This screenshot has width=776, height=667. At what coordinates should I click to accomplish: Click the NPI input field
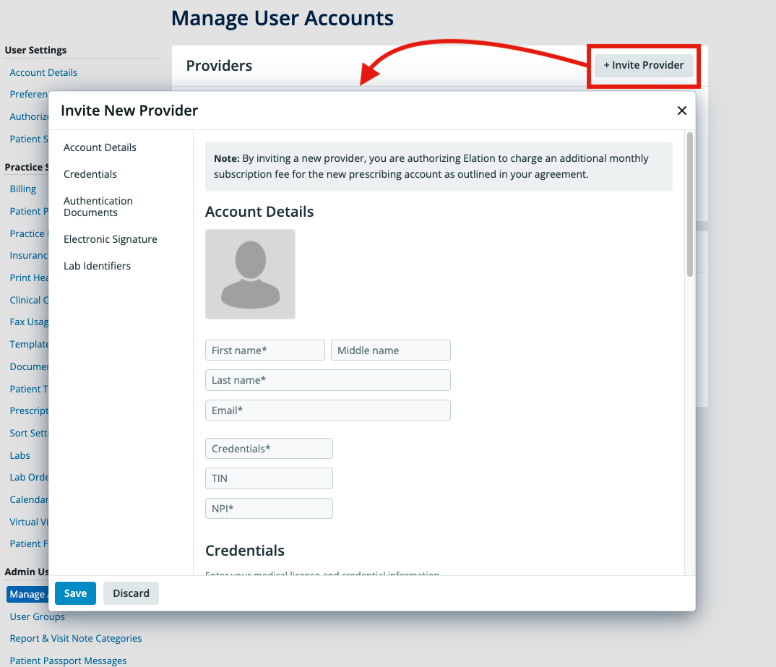pos(269,508)
